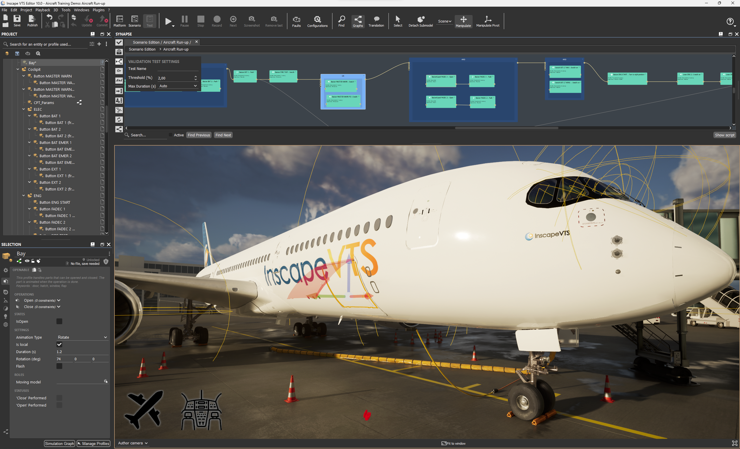Expand the Close operation constraints
The width and height of the screenshot is (740, 449).
tap(59, 307)
